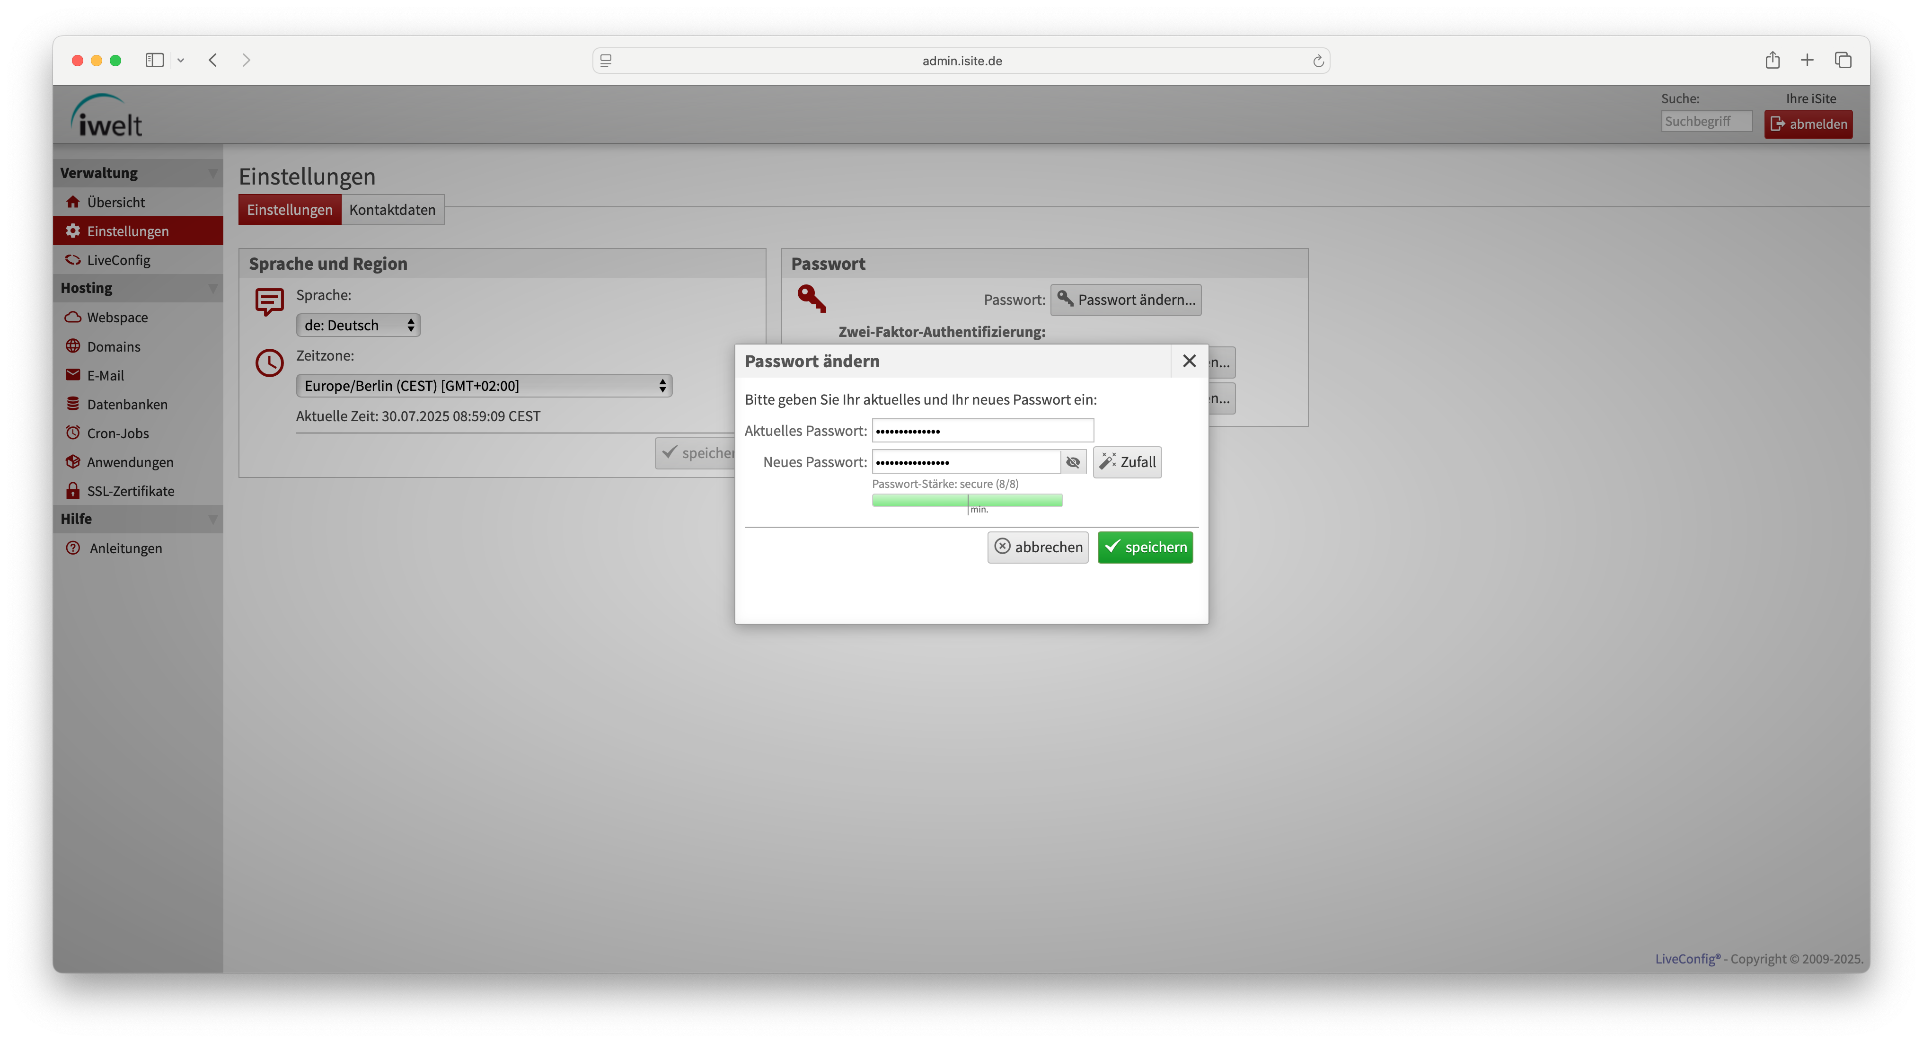Close the Passwort ändern dialog
Screen dimensions: 1923x1043
1189,361
